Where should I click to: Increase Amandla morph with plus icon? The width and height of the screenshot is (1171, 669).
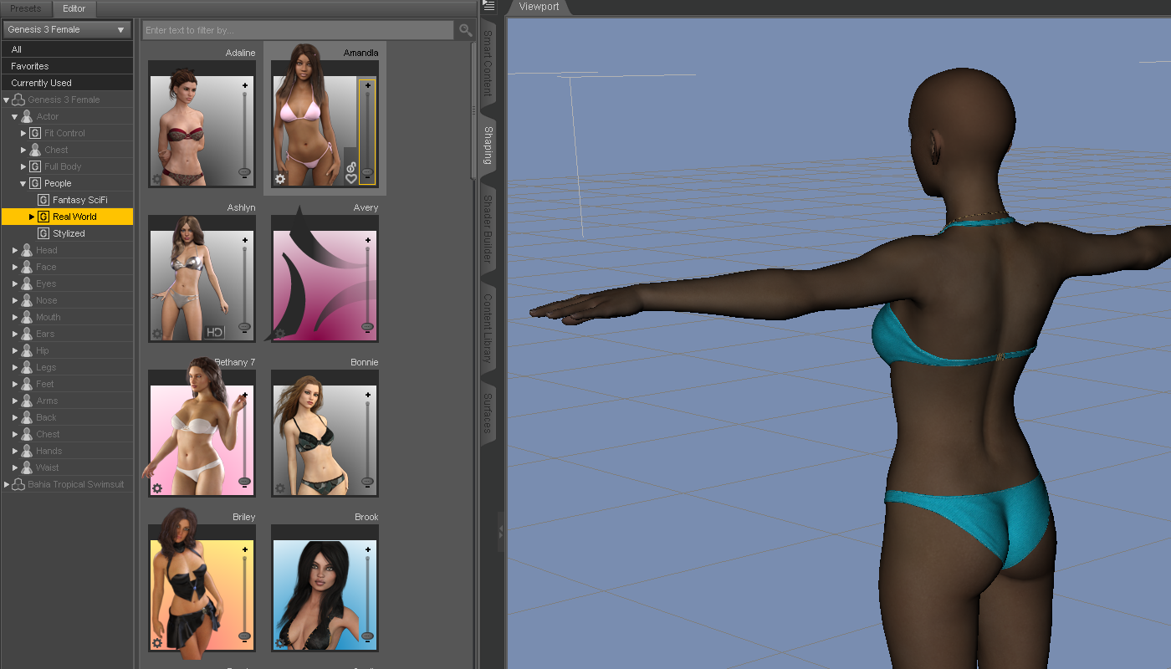pyautogui.click(x=367, y=85)
